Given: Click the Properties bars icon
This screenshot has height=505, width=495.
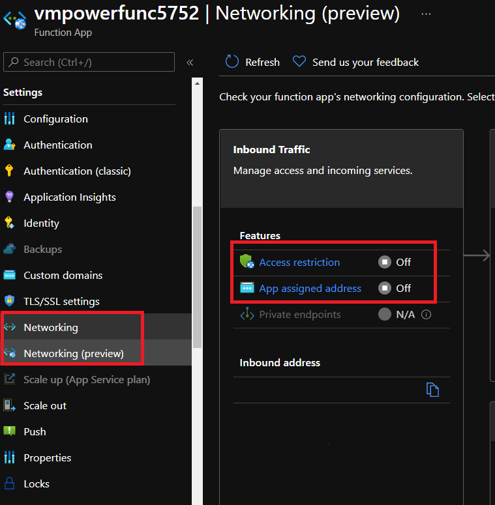Looking at the screenshot, I should coord(10,457).
